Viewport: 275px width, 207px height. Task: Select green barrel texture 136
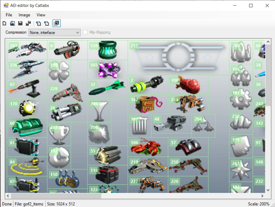[x=108, y=50]
